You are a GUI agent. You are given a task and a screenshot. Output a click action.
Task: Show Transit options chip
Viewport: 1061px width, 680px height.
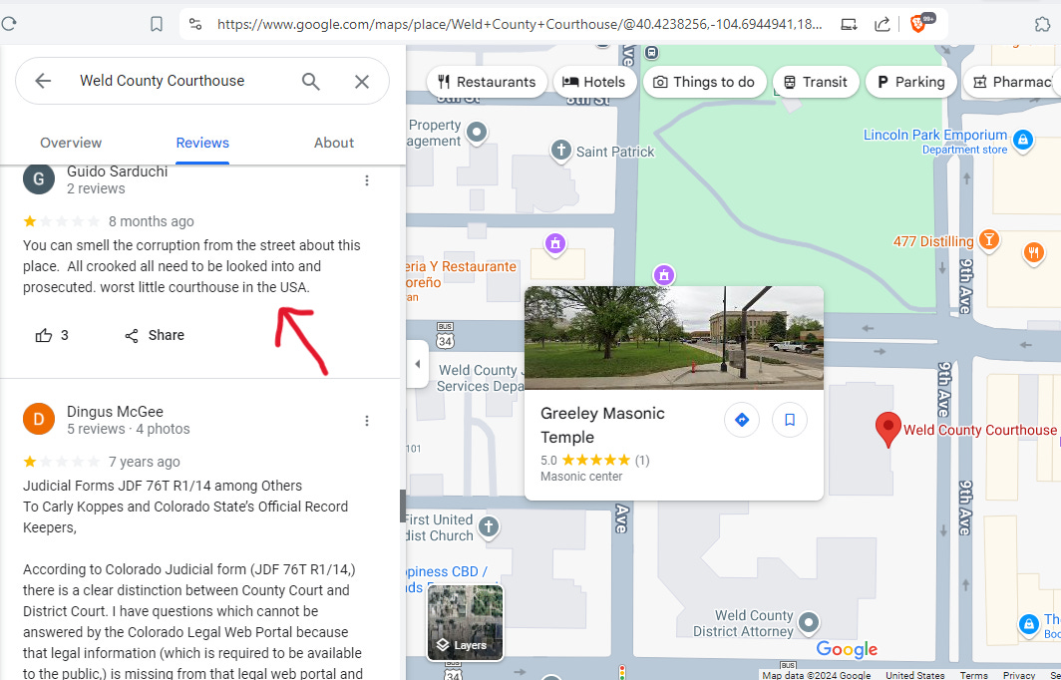pyautogui.click(x=816, y=82)
